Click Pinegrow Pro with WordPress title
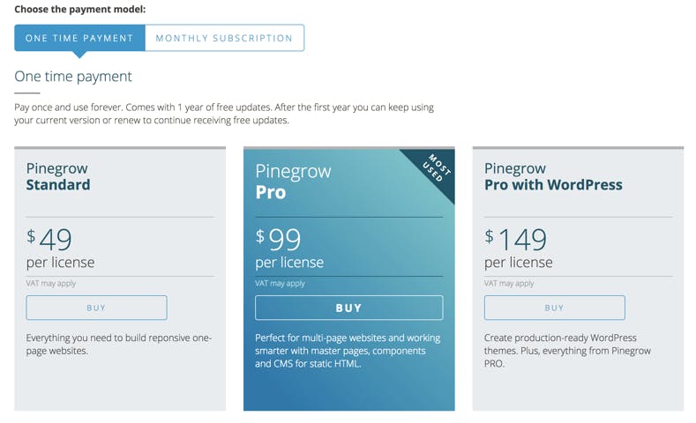The height and width of the screenshot is (423, 696). point(553,176)
